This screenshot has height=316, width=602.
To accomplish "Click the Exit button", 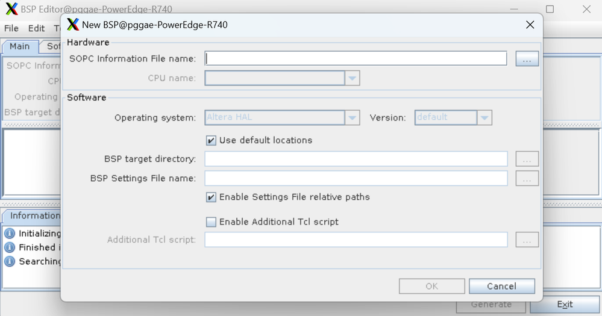I will coord(565,304).
